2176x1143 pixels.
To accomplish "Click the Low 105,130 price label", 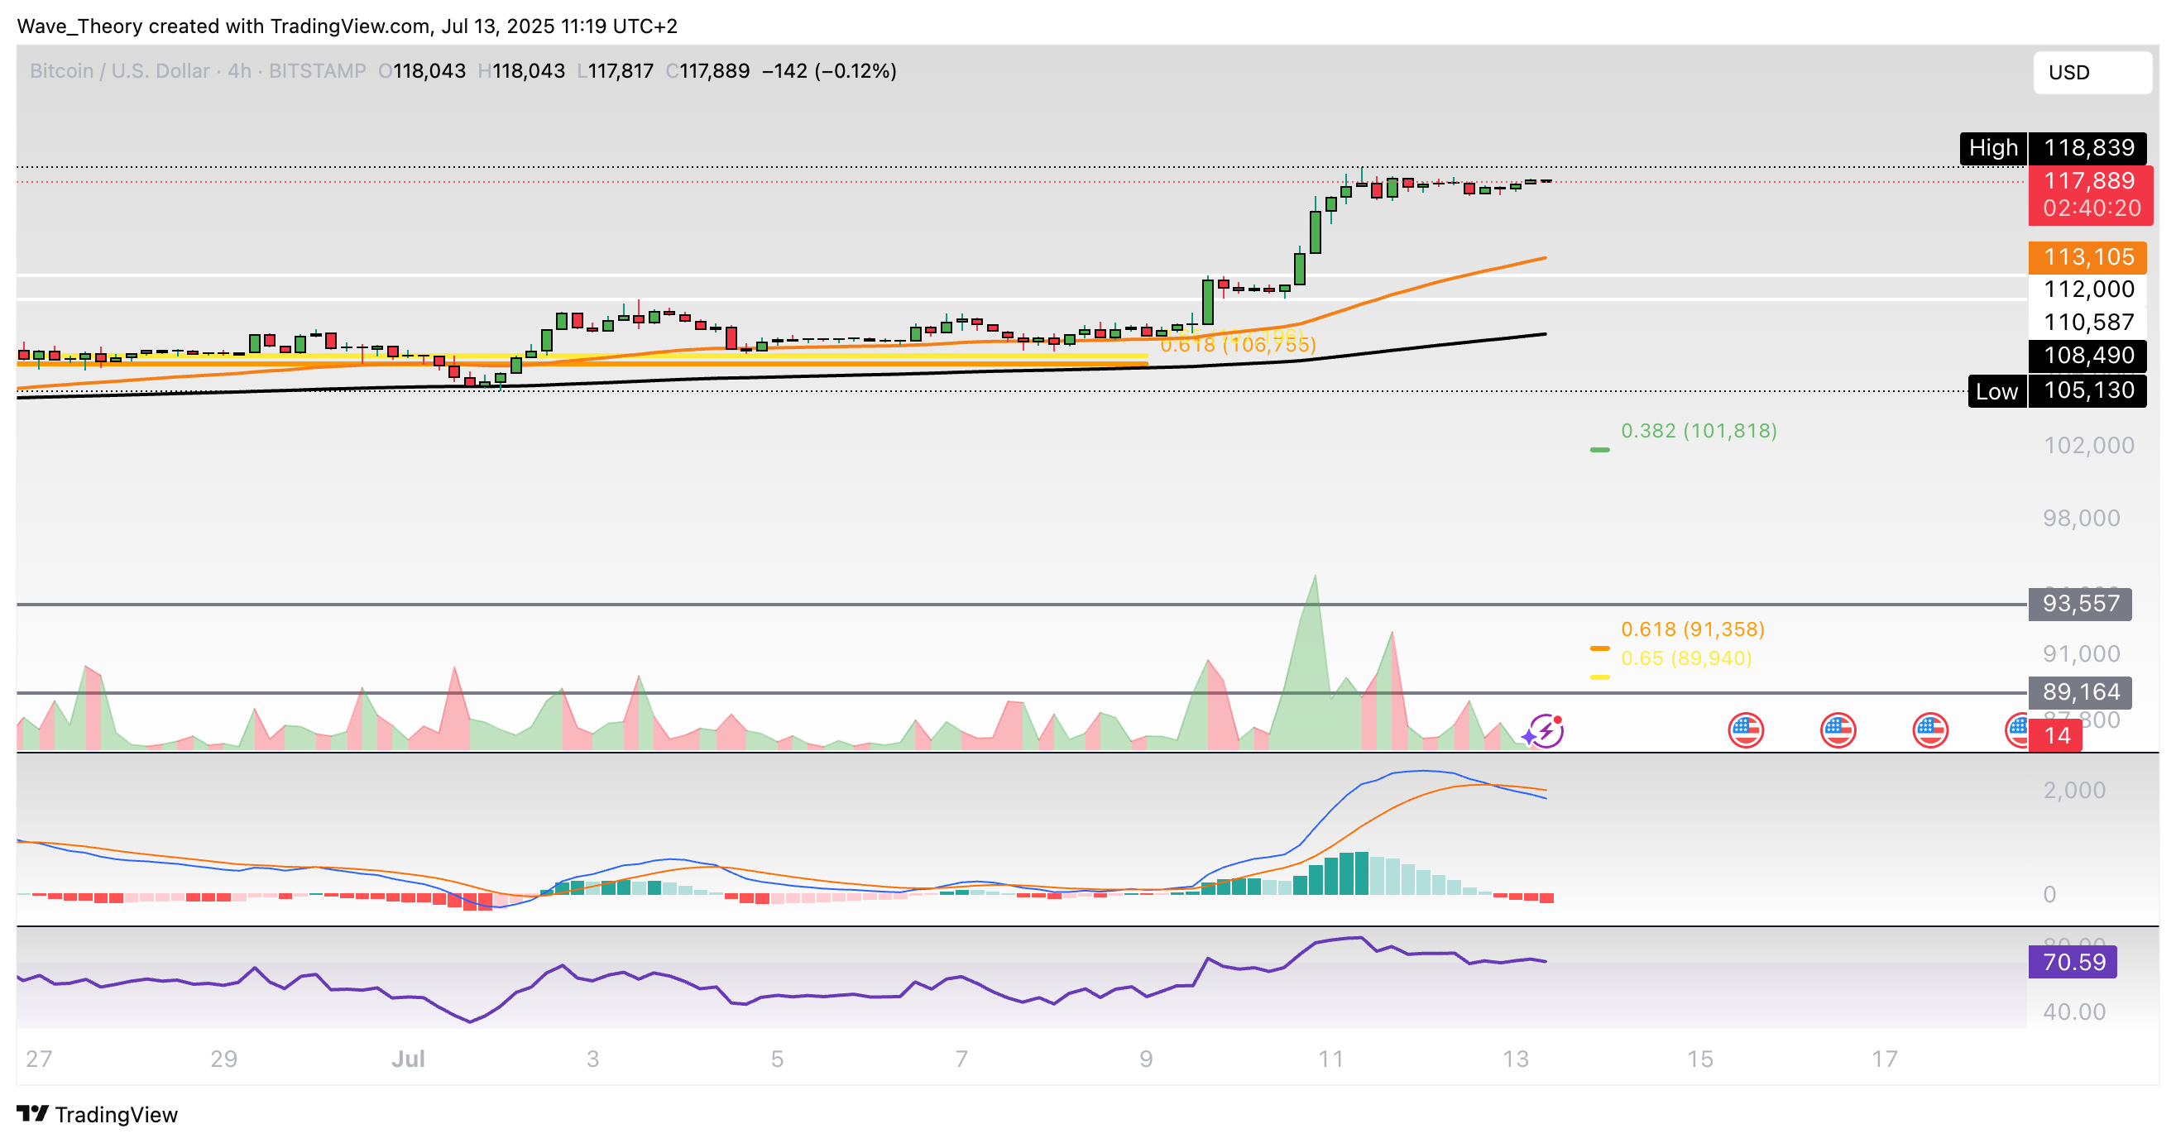I will tap(2057, 391).
